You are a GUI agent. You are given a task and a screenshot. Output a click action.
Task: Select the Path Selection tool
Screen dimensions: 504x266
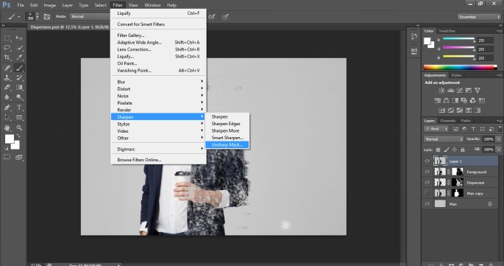pos(7,117)
